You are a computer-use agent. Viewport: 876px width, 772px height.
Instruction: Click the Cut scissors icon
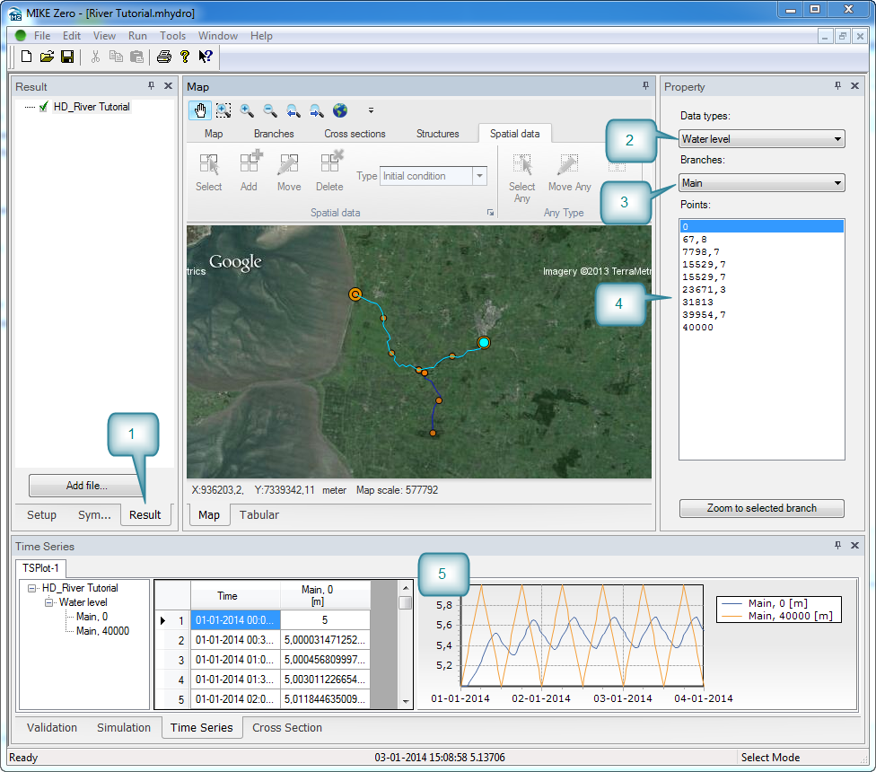[x=95, y=57]
